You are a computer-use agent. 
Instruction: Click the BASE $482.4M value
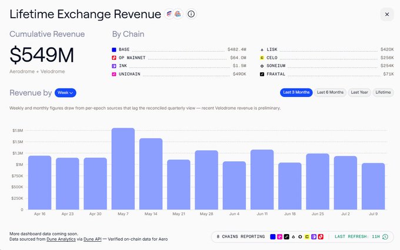coord(236,49)
